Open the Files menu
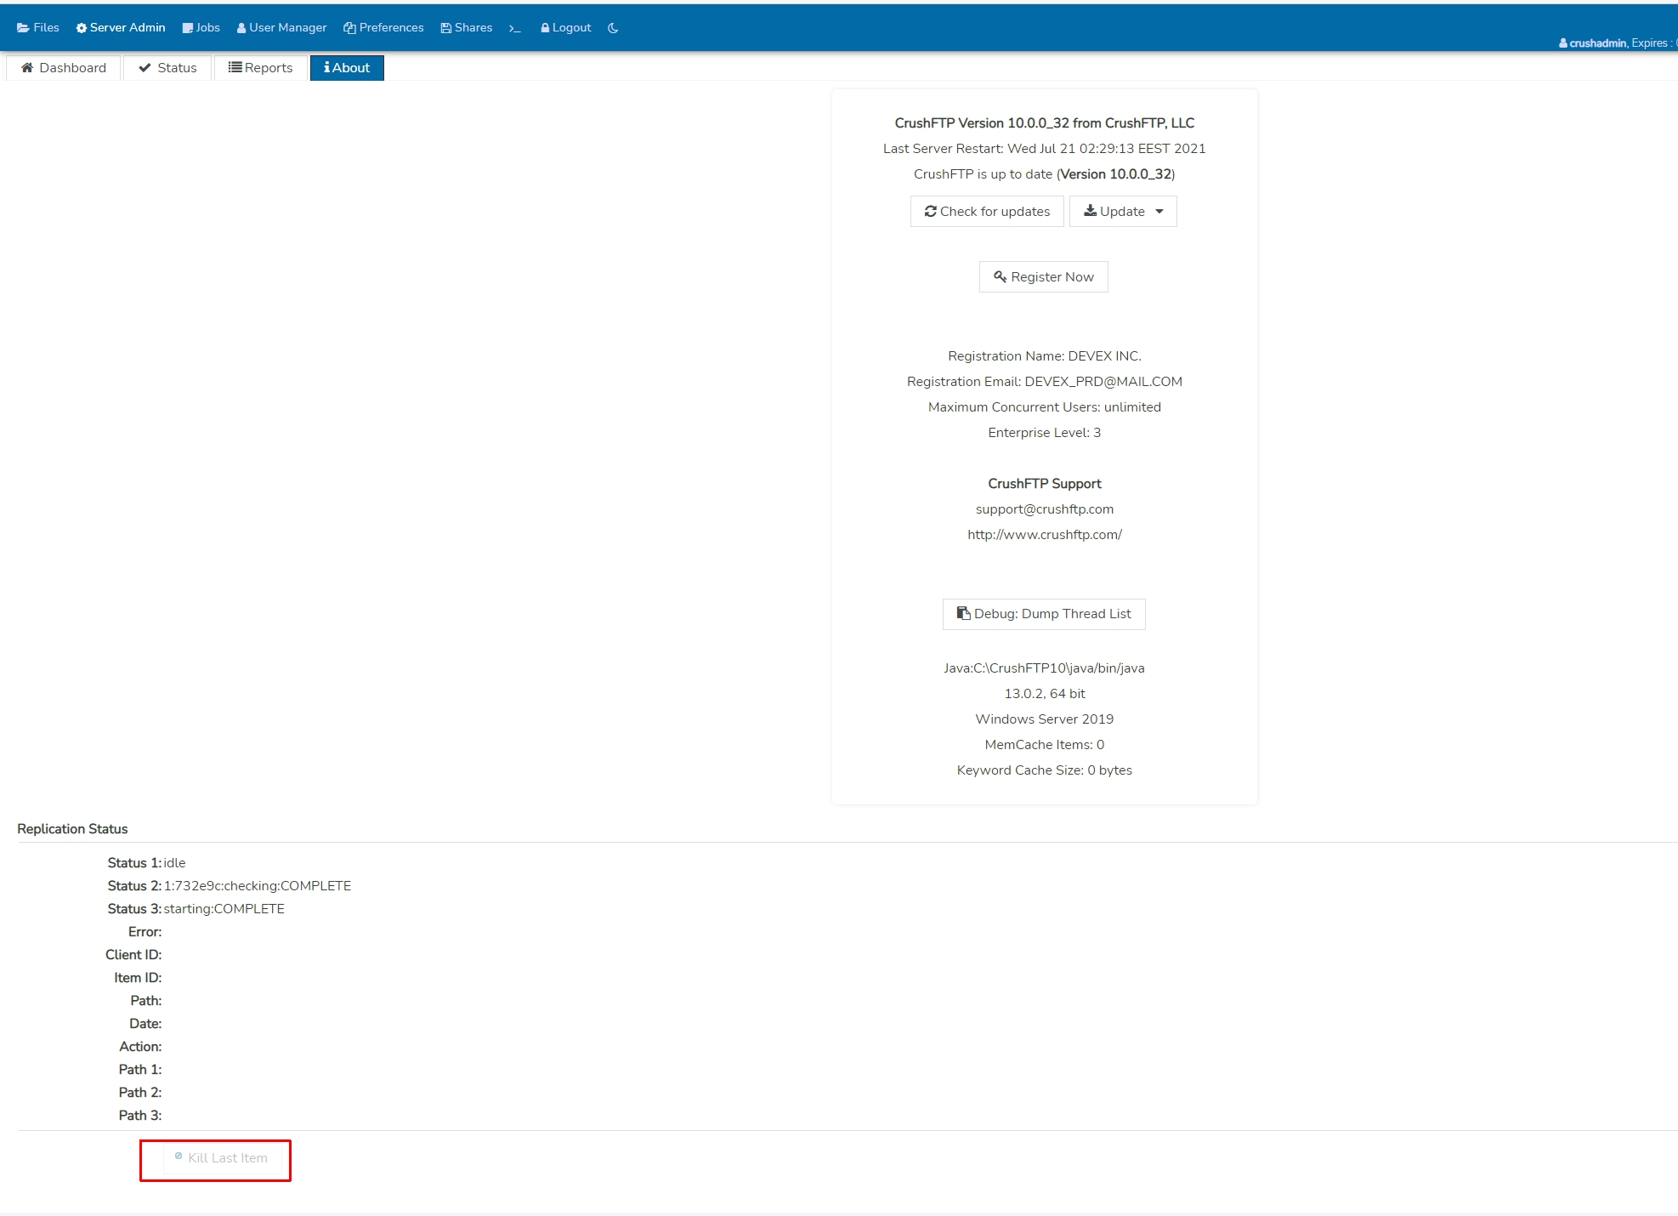 click(38, 28)
